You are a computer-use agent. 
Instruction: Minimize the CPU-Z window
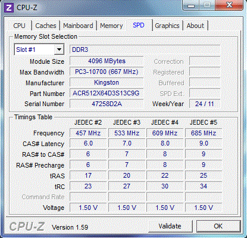(x=191, y=5)
